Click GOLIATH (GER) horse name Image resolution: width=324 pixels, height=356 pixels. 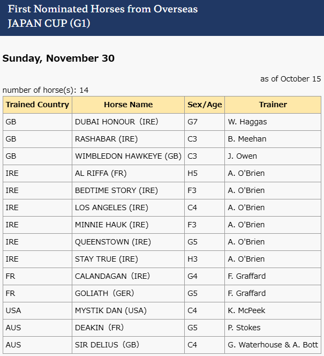[x=104, y=293]
